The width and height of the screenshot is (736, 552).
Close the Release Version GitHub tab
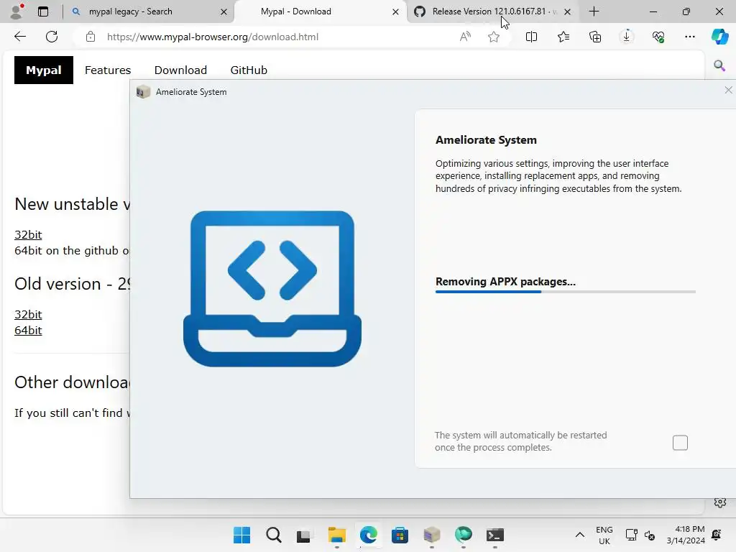point(568,11)
